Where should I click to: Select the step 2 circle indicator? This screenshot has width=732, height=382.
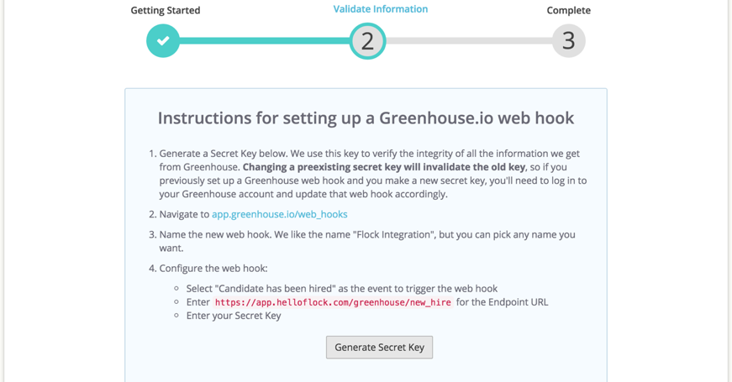(x=368, y=41)
